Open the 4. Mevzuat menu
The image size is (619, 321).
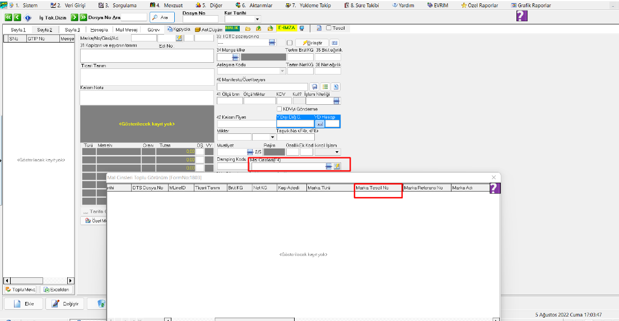[166, 6]
